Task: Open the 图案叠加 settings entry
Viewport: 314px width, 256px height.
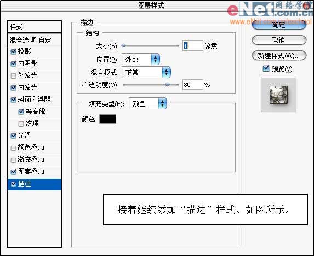Action: pos(31,172)
